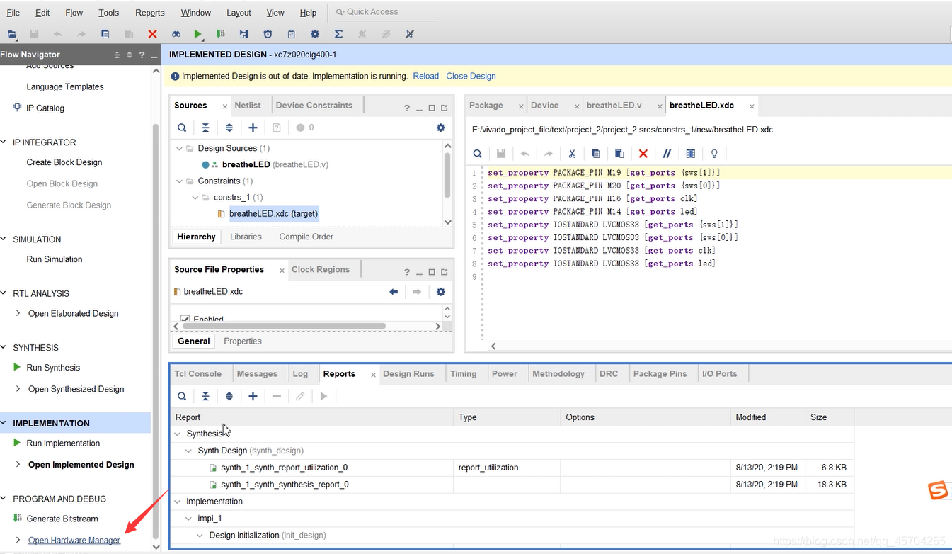Click red delete X in editor toolbar

coord(643,154)
